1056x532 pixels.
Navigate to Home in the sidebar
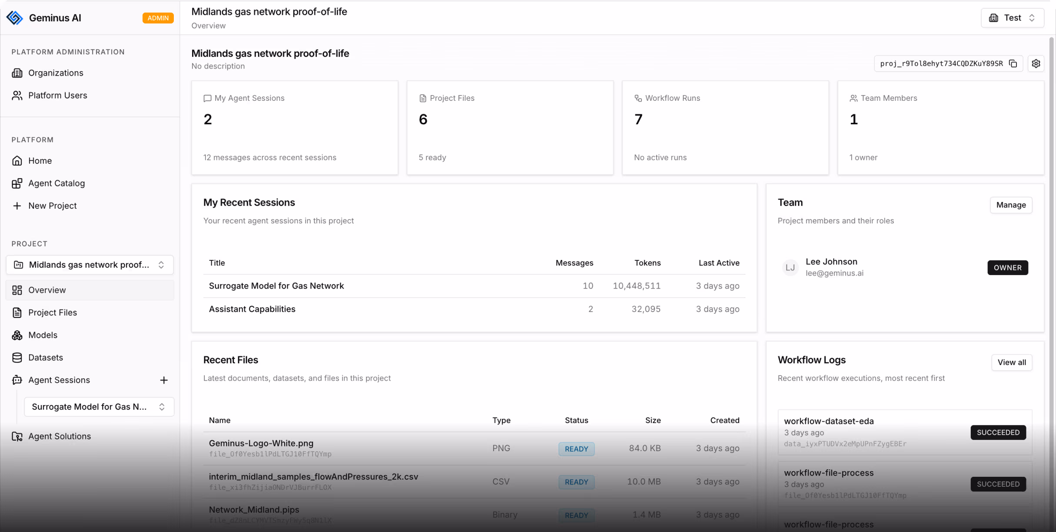(x=40, y=161)
